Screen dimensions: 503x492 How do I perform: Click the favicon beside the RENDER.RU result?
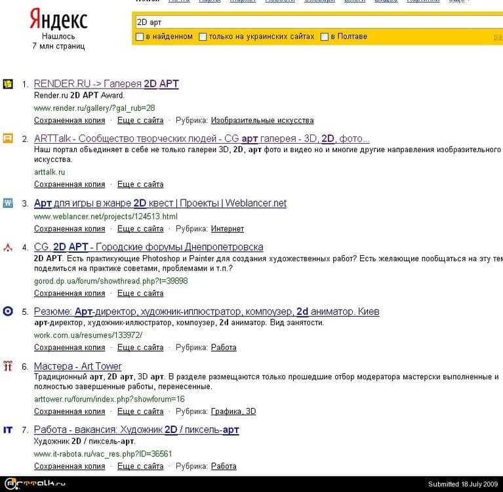click(x=8, y=84)
